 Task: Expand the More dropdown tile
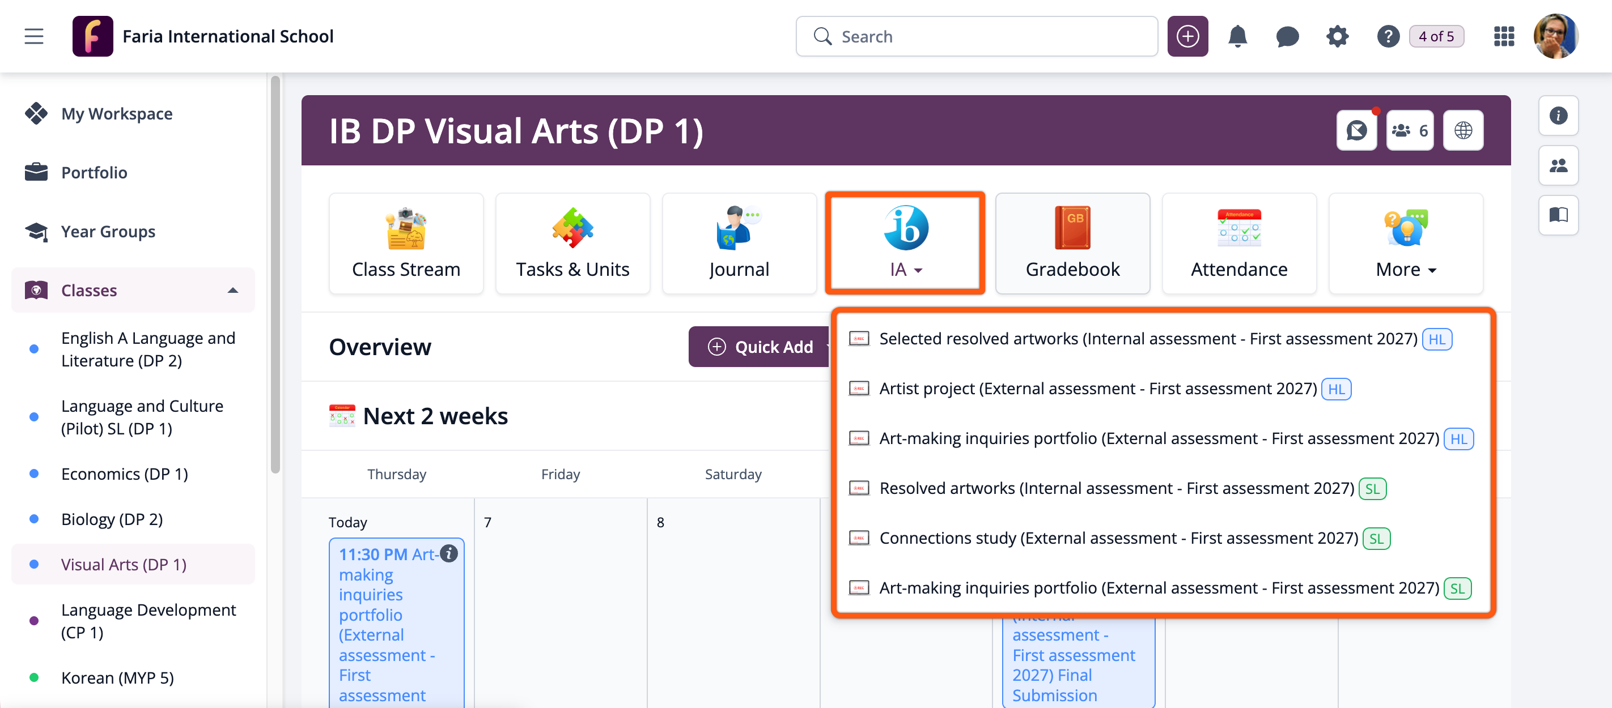tap(1405, 244)
